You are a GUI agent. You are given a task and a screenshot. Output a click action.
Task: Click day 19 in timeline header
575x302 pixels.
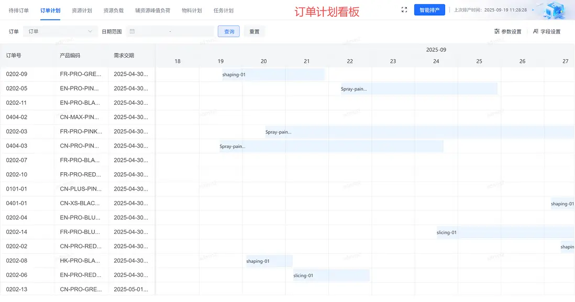[220, 61]
